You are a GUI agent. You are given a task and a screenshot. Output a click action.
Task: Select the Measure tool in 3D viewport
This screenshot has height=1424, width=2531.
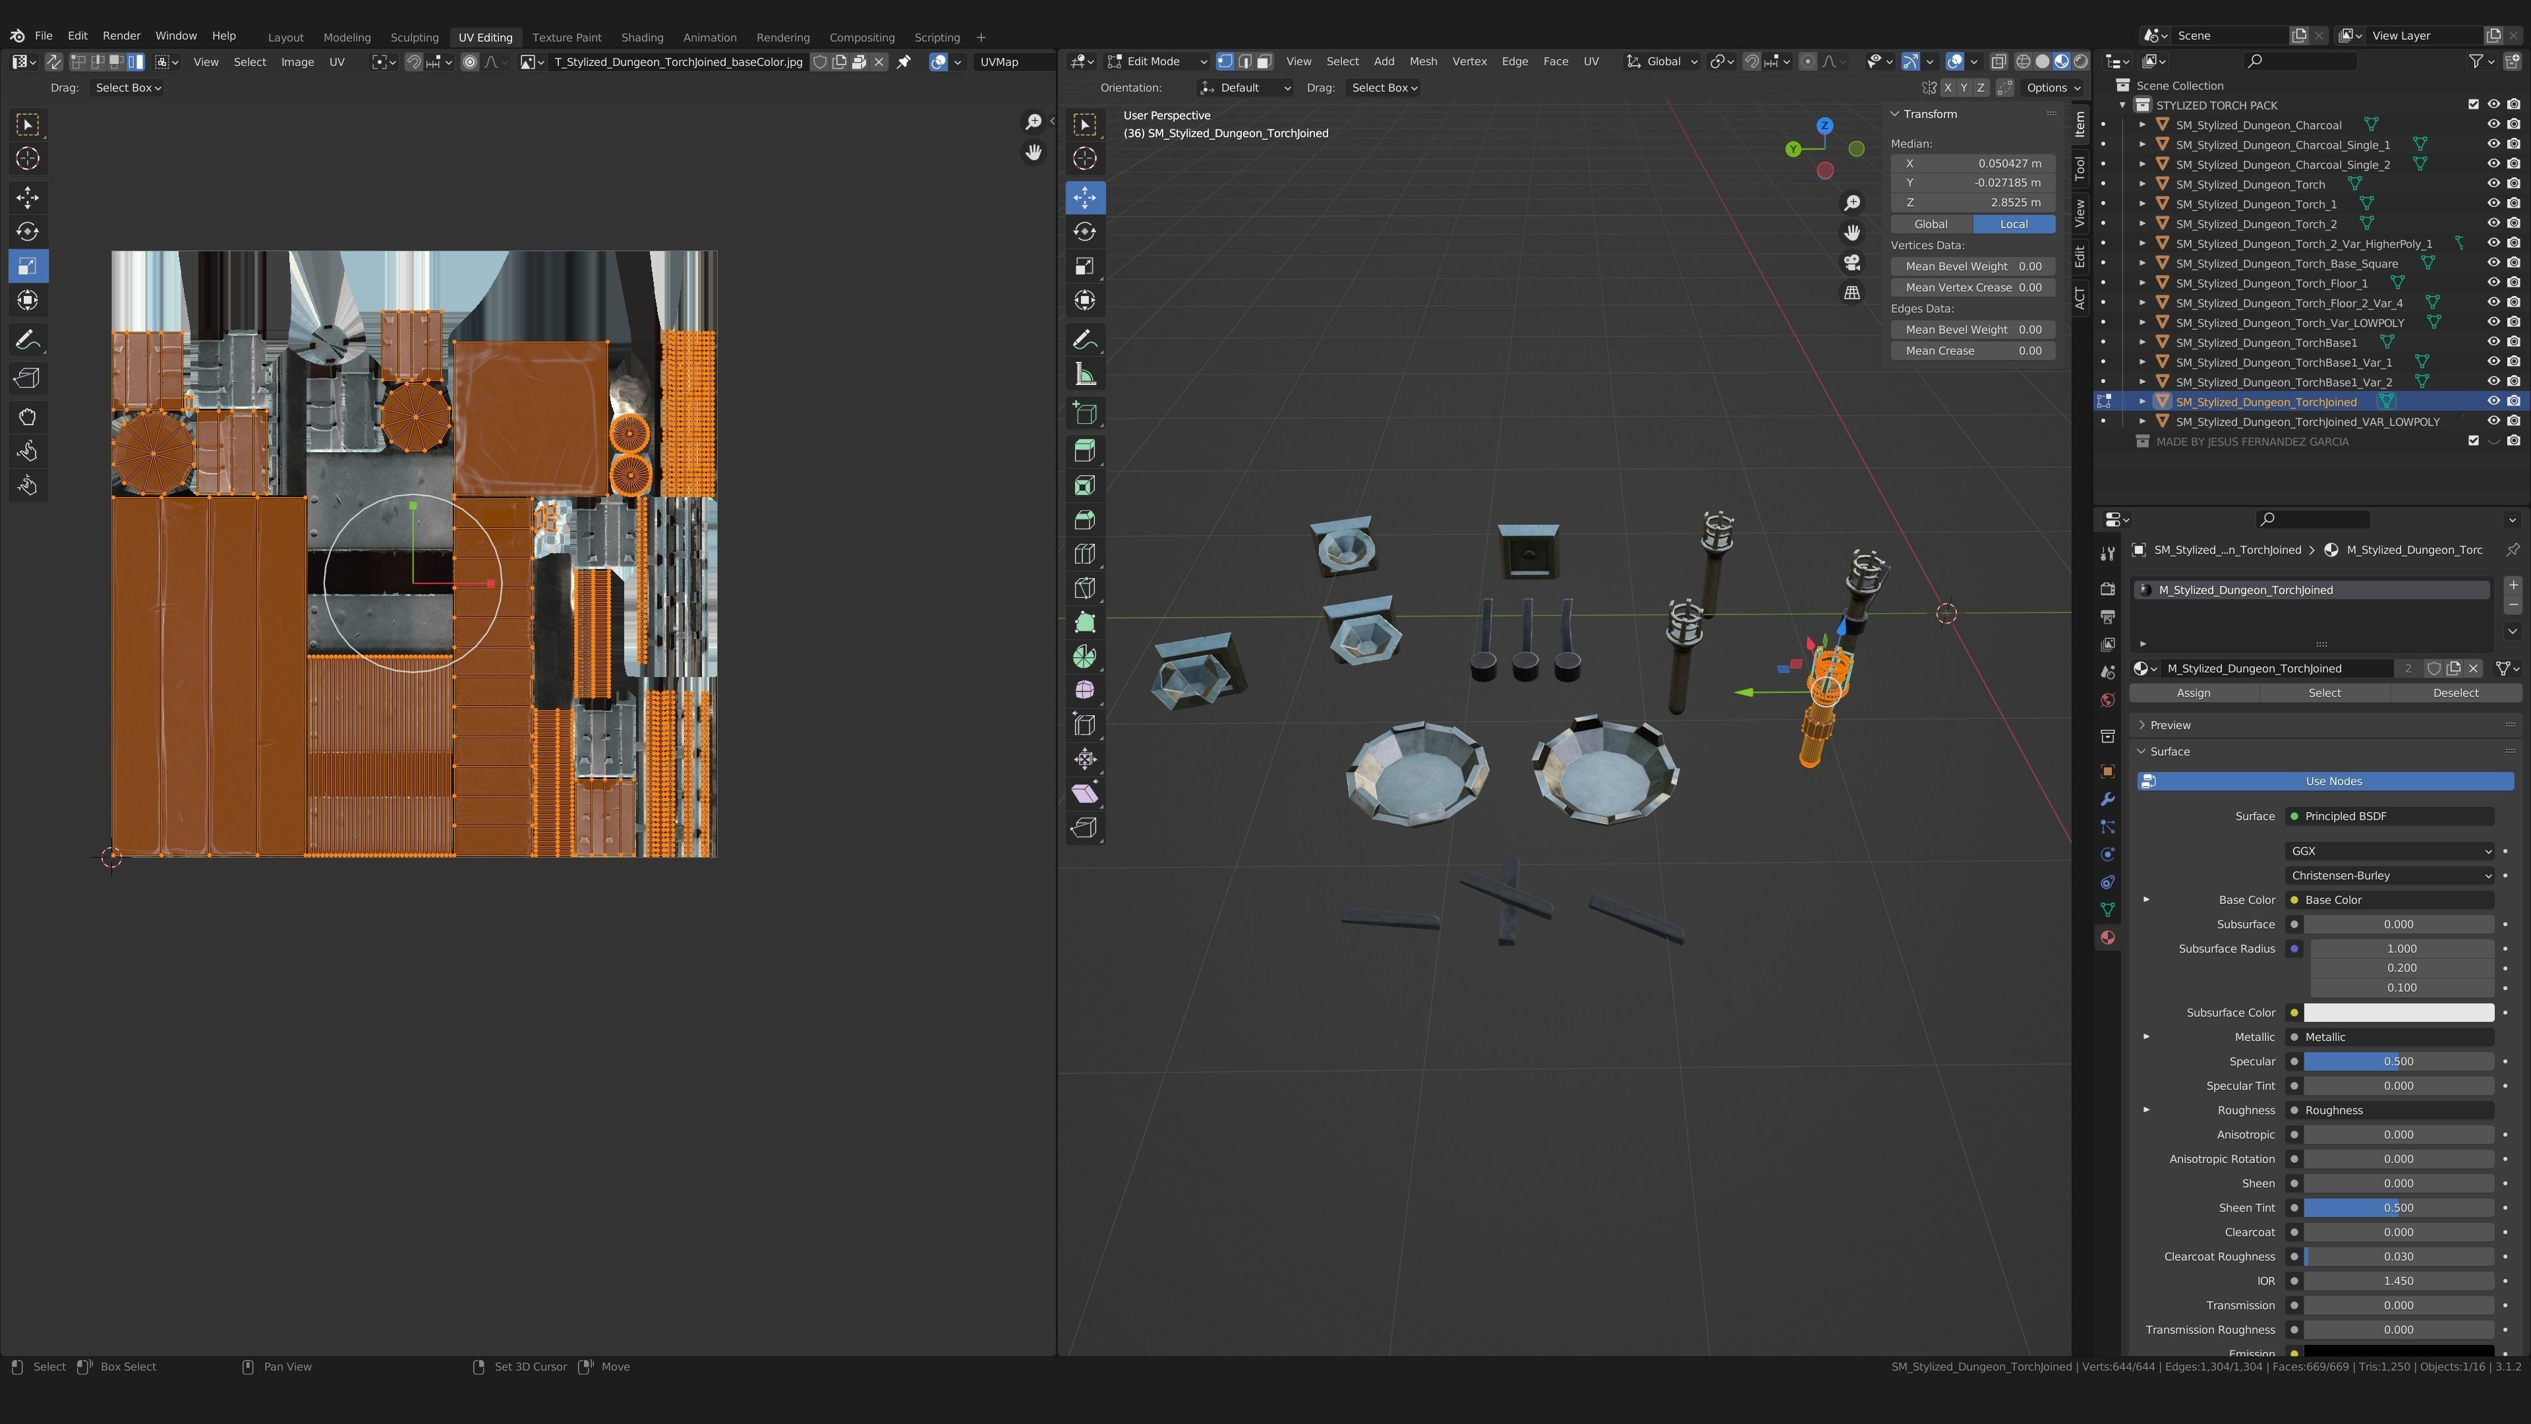1085,374
